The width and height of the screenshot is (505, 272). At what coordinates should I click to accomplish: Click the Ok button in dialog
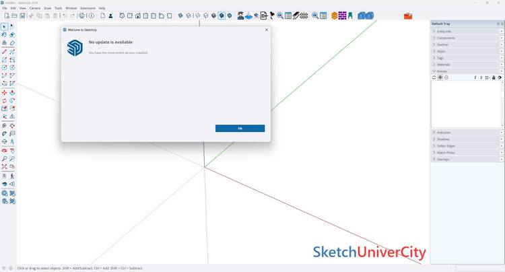tap(240, 128)
